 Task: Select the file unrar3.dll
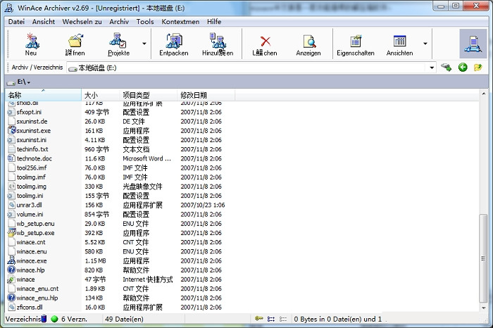[x=30, y=205]
